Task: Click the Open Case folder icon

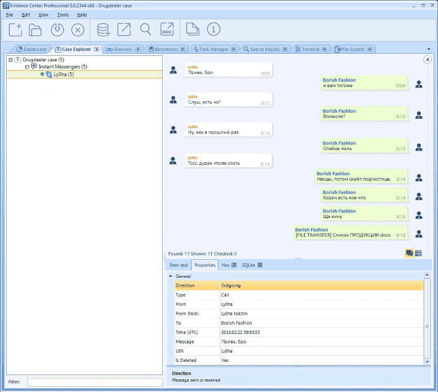Action: 36,30
